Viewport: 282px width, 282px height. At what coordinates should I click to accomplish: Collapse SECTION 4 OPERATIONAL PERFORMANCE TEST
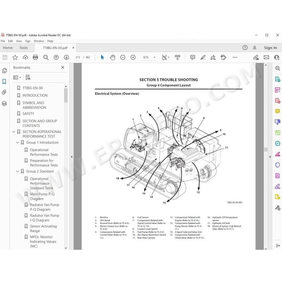(x=14, y=132)
